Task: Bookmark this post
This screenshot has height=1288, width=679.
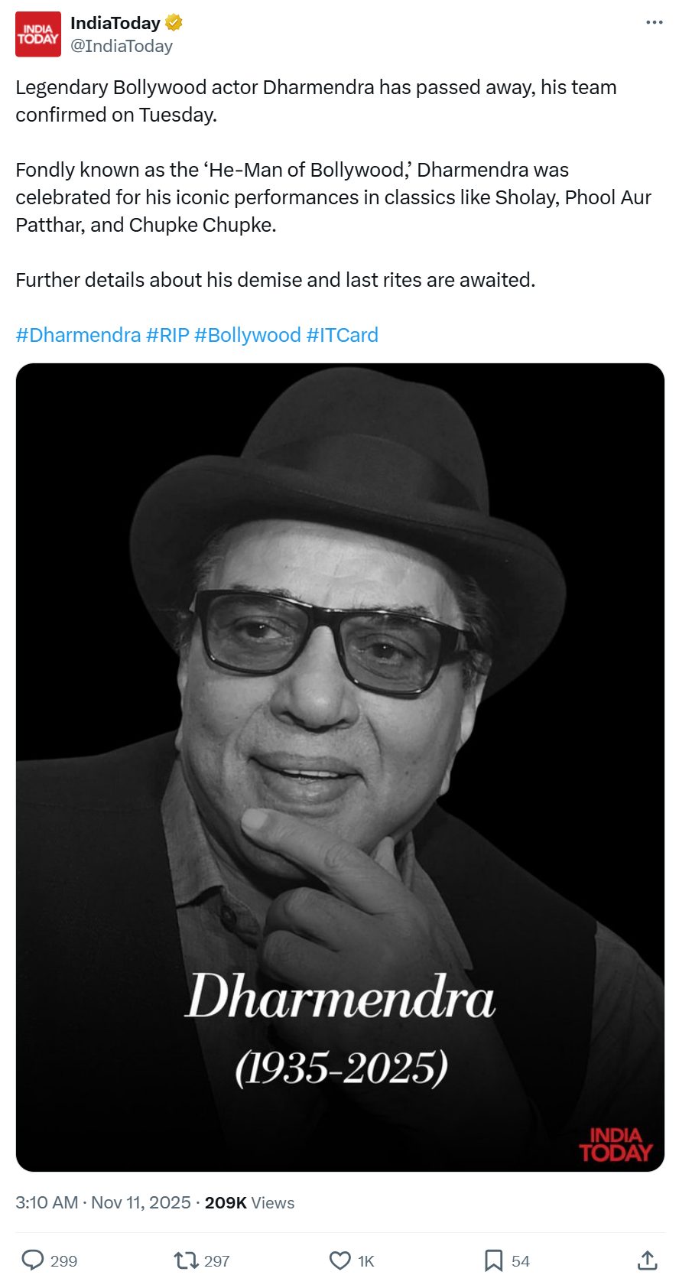Action: [x=494, y=1260]
